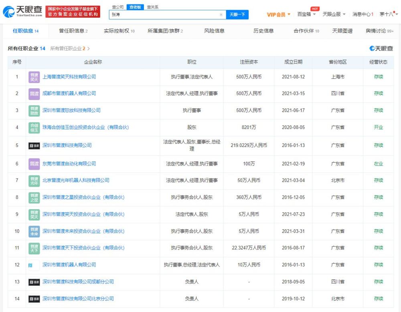This screenshot has width=401, height=312.
Task: Open the 成都分公司 row logo
Action: click(x=34, y=282)
